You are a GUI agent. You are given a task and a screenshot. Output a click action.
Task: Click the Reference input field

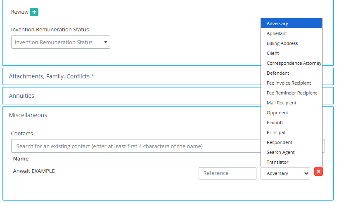tap(227, 173)
